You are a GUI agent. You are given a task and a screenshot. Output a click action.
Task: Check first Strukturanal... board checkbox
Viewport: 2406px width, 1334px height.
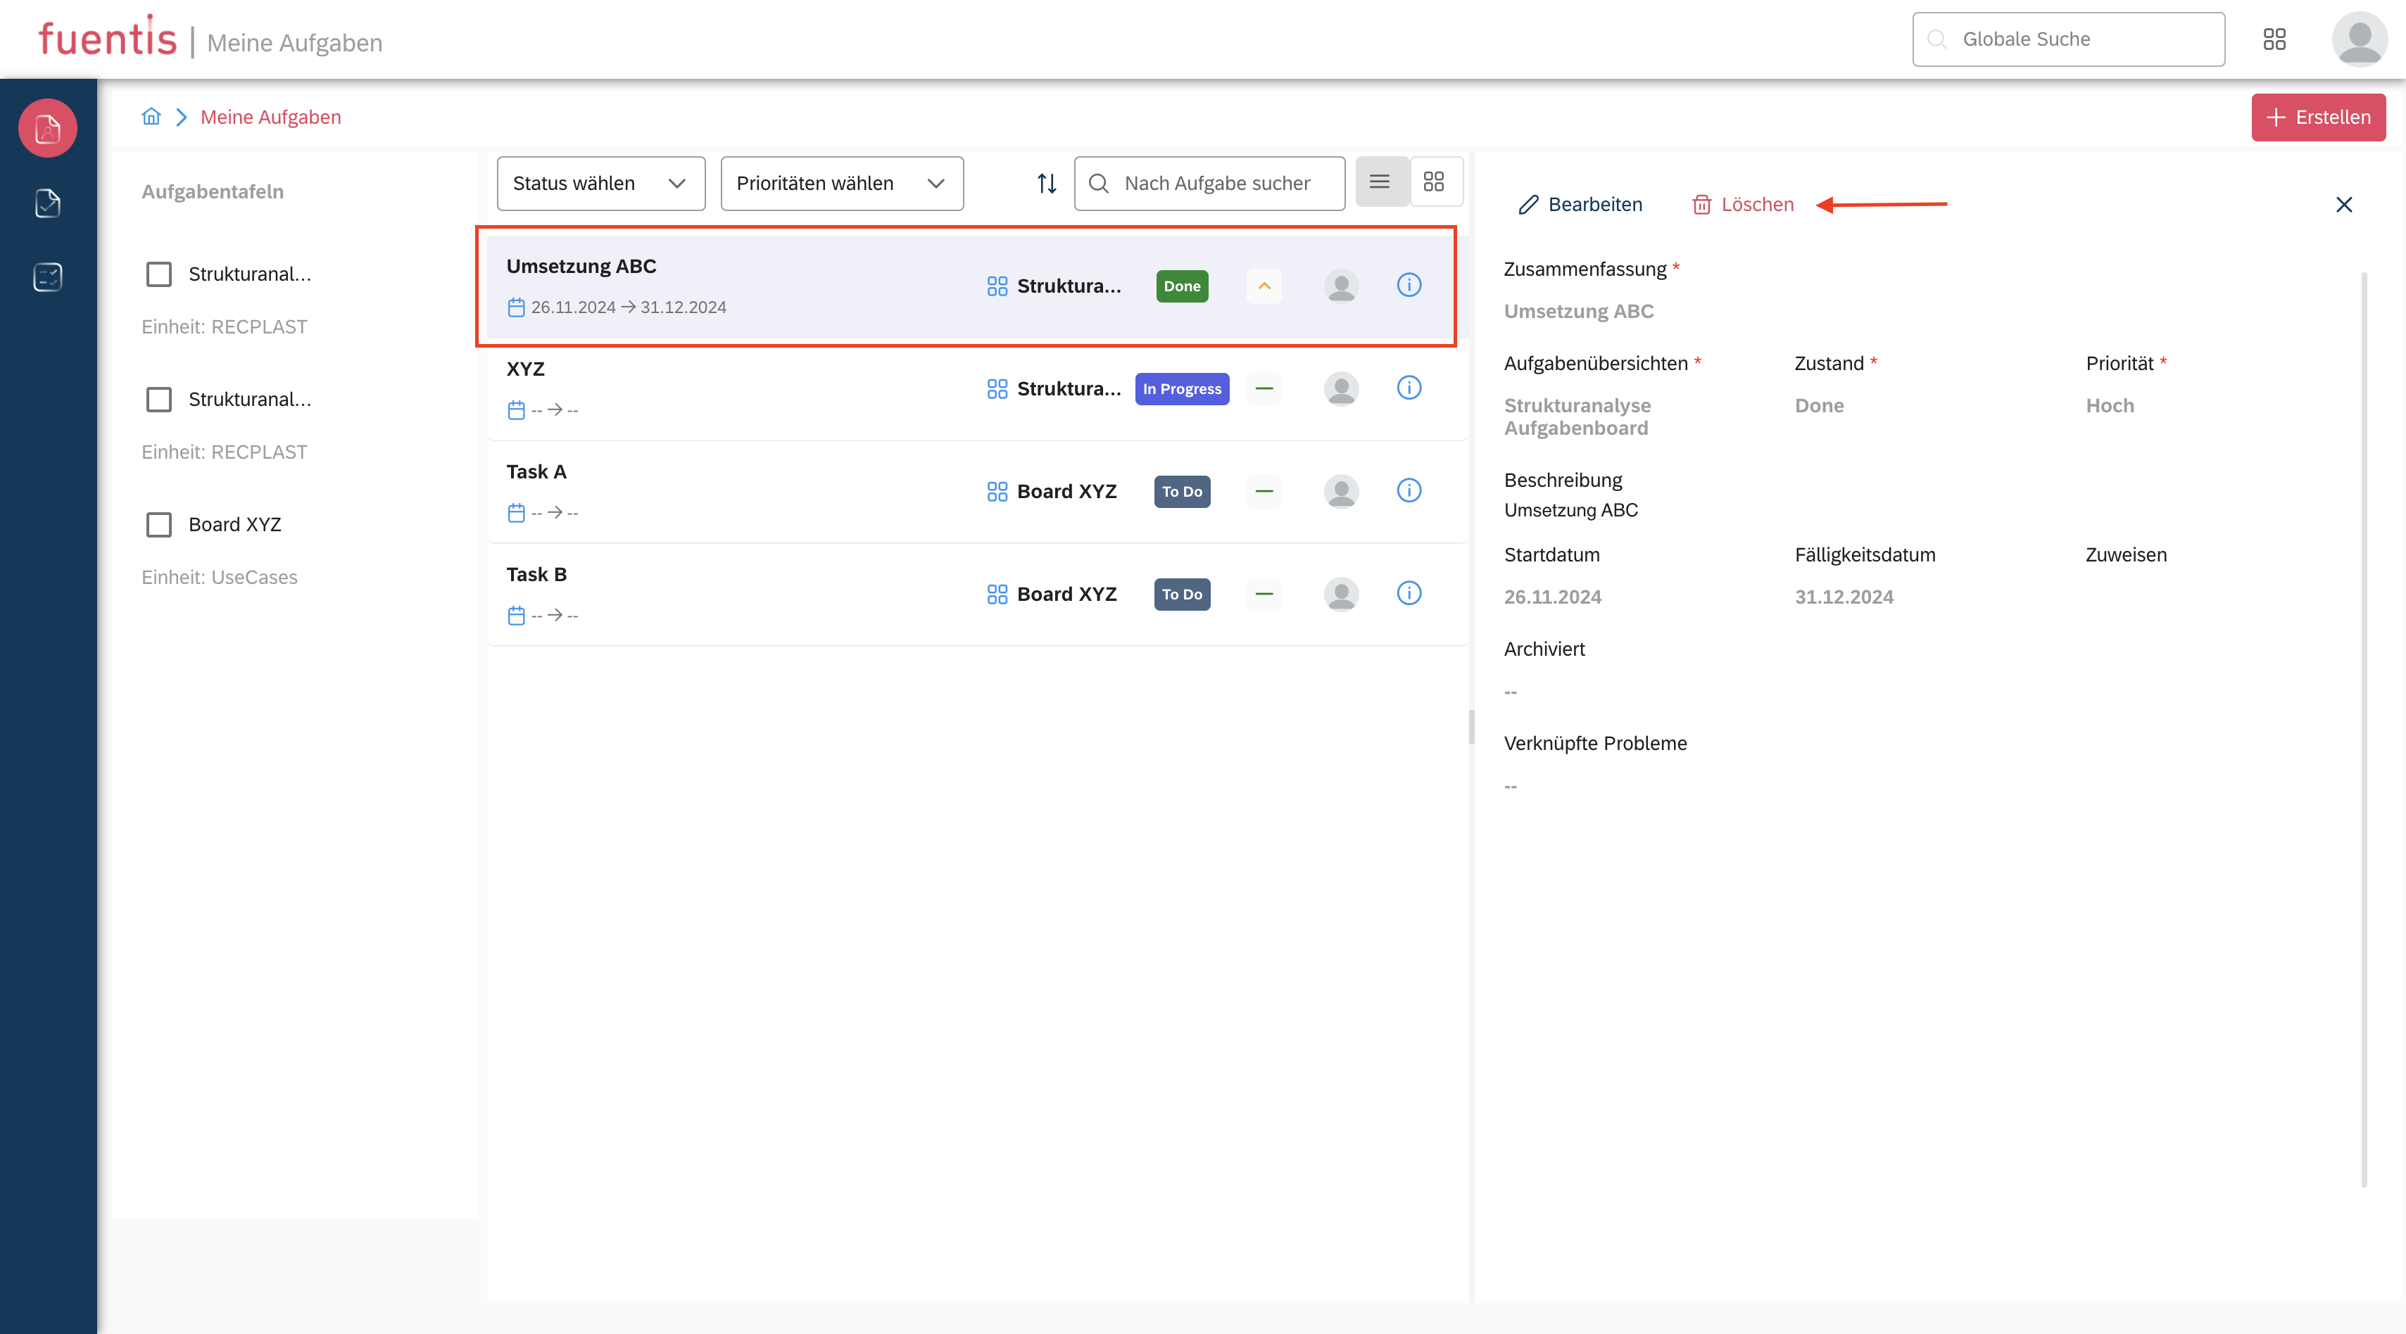click(159, 274)
